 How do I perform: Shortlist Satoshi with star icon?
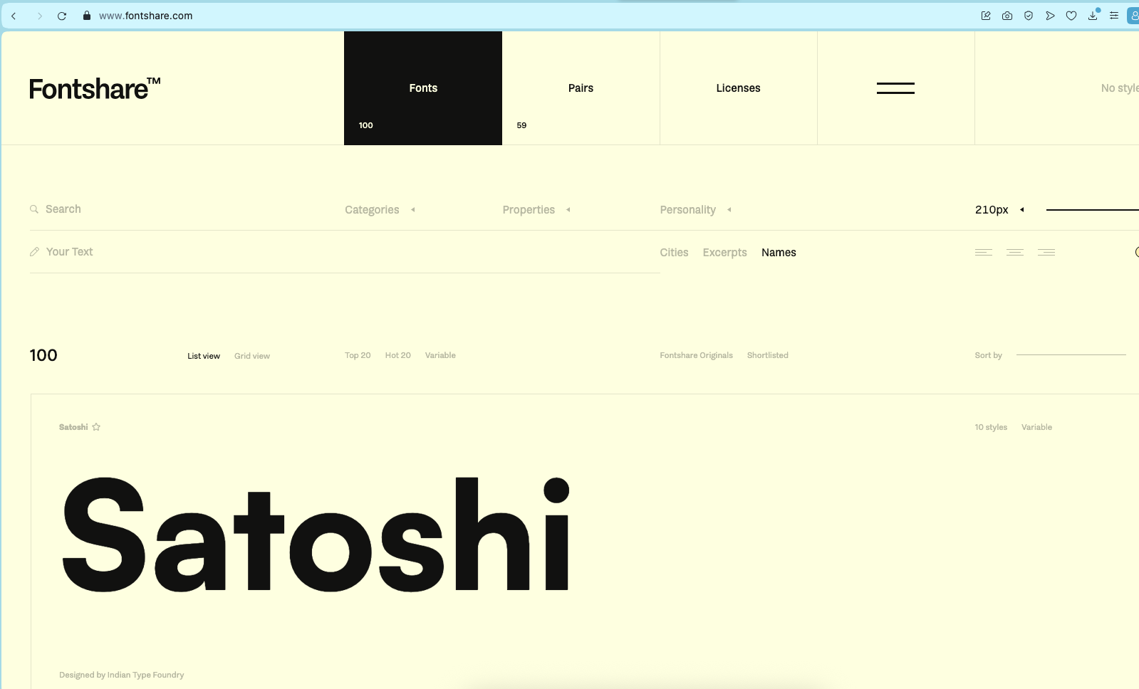click(96, 427)
